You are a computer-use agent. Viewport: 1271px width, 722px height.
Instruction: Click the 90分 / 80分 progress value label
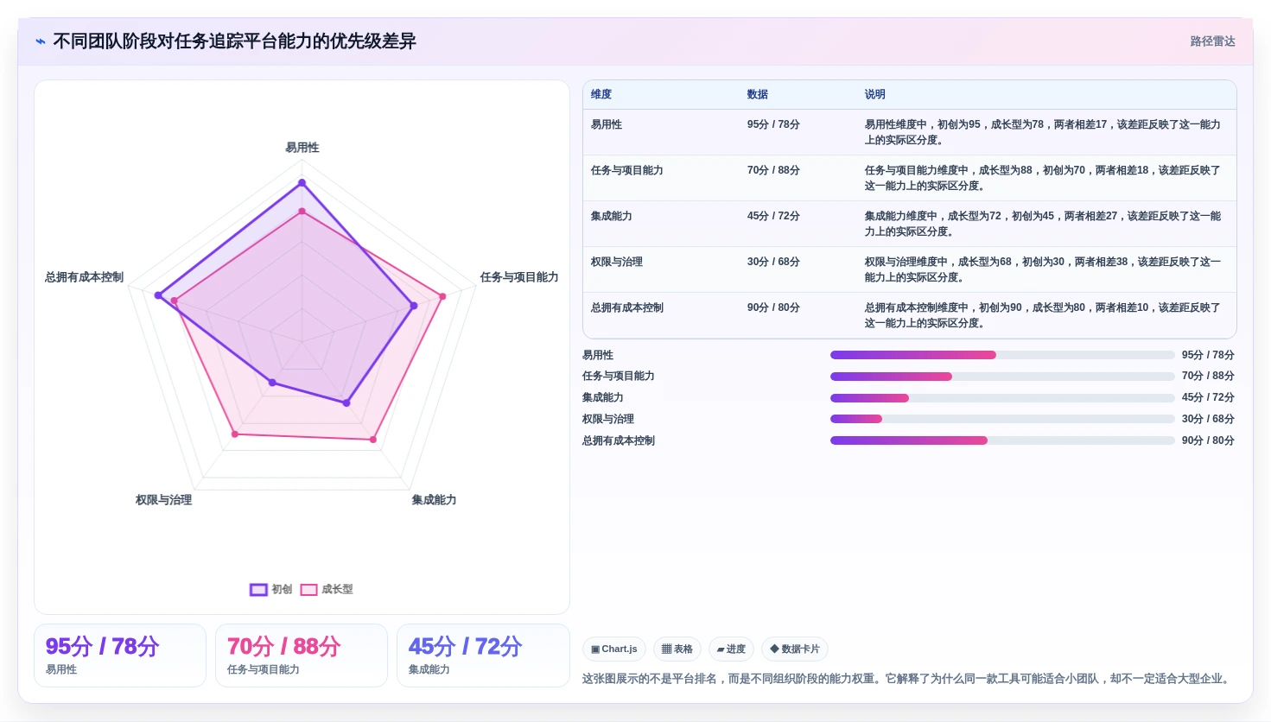click(x=1208, y=440)
